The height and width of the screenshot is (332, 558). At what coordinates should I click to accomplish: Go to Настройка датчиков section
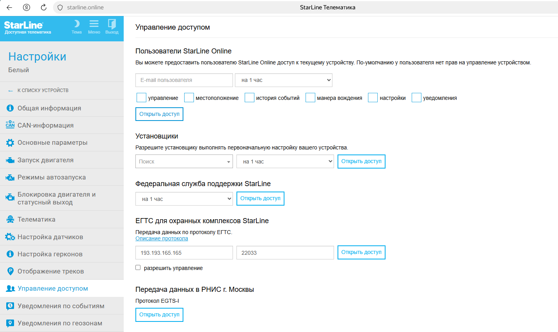[50, 237]
